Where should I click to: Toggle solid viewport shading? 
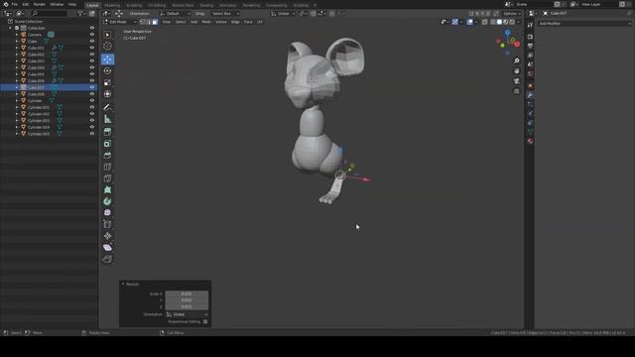coord(499,22)
